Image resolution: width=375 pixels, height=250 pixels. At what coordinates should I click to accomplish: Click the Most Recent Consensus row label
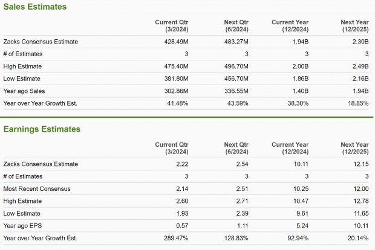(x=36, y=188)
